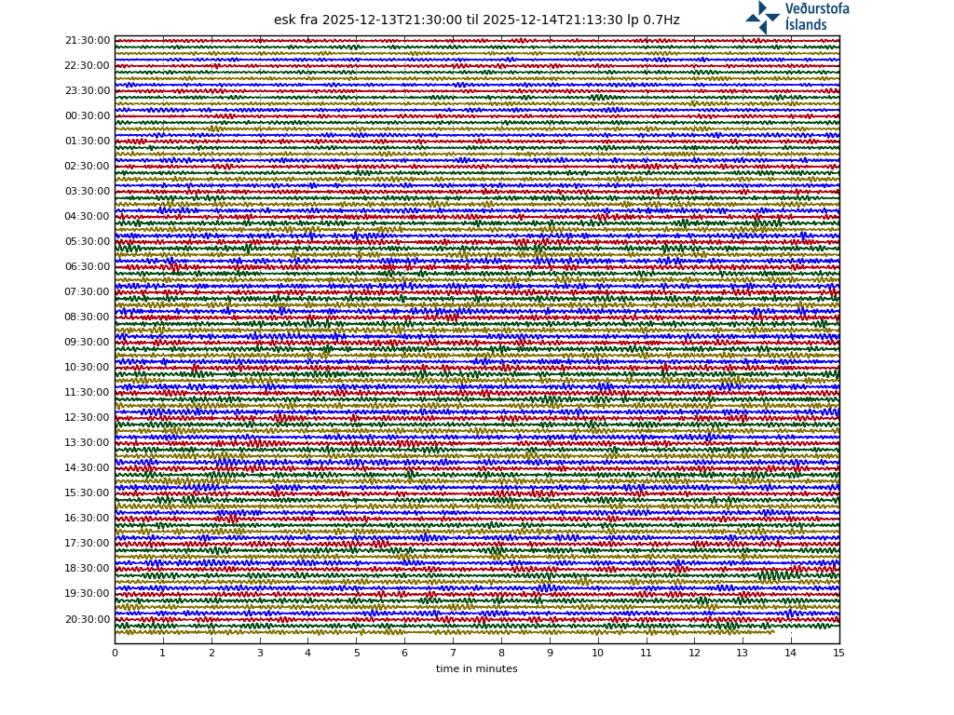Viewport: 954px width, 715px height.
Task: Select the 12:30:00 time row label
Action: tap(88, 418)
